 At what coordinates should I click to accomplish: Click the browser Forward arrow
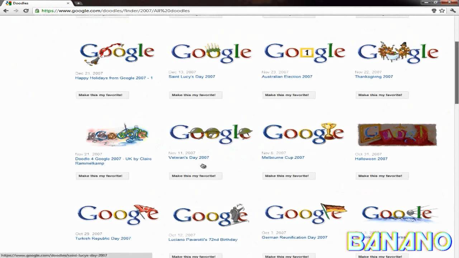point(16,11)
